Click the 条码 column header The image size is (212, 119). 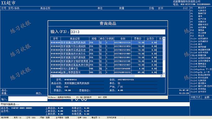click(123, 39)
